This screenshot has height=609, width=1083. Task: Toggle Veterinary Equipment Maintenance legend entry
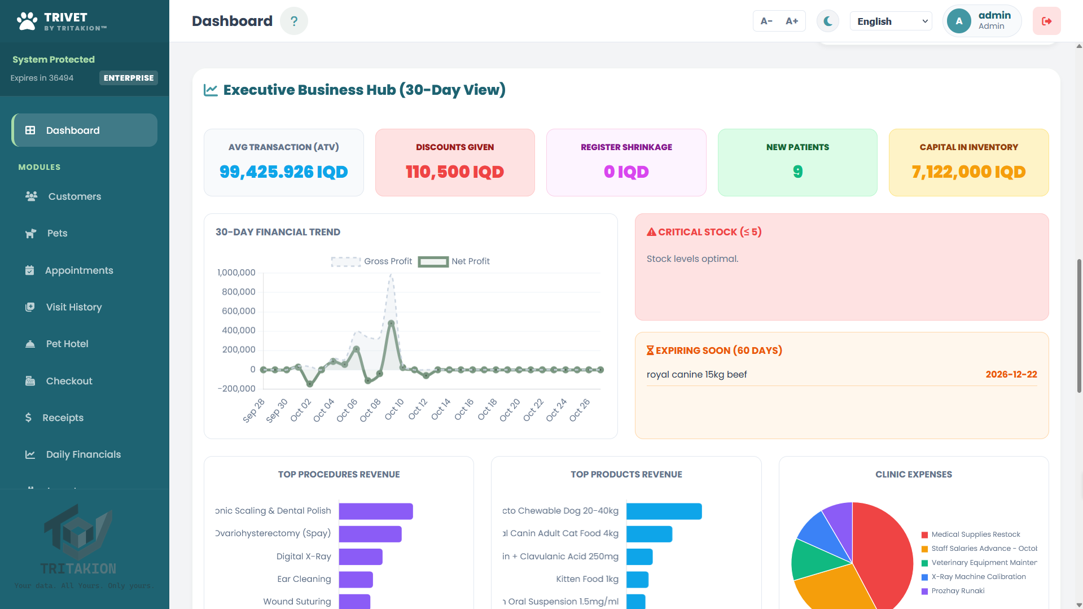(979, 563)
